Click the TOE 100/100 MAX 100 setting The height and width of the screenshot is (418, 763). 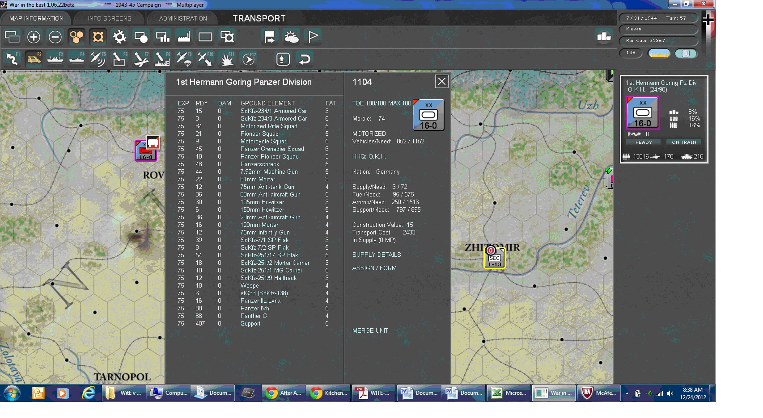[x=381, y=103]
